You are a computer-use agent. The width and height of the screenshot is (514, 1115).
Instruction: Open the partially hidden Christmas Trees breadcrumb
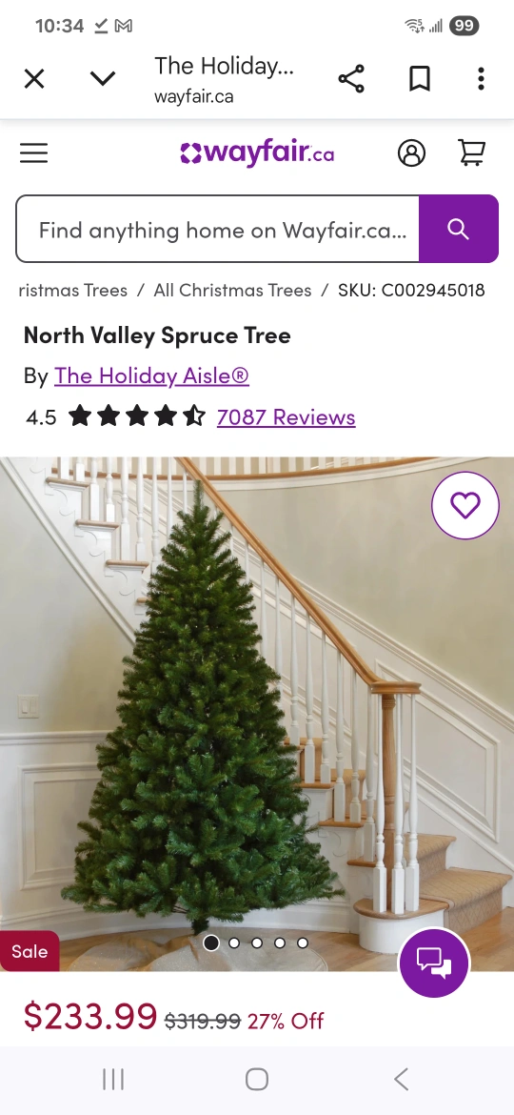[73, 290]
